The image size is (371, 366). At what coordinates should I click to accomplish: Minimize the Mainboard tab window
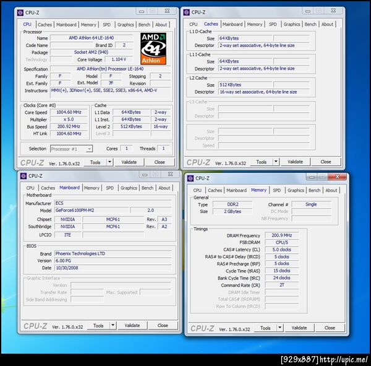click(x=145, y=175)
